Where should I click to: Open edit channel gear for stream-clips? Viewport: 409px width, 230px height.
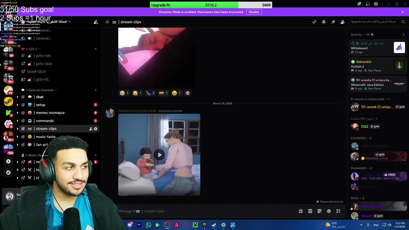click(x=96, y=129)
